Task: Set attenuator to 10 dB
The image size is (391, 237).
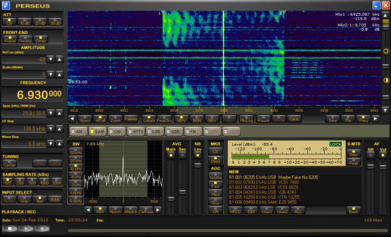Action: [x=24, y=22]
